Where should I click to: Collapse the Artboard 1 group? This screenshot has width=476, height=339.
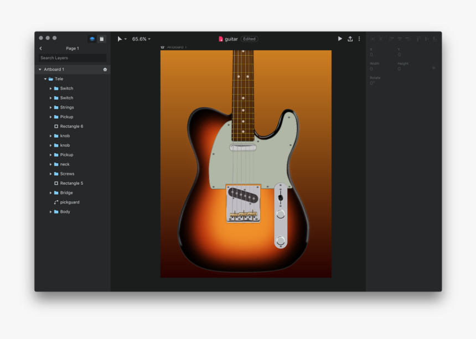(x=39, y=69)
